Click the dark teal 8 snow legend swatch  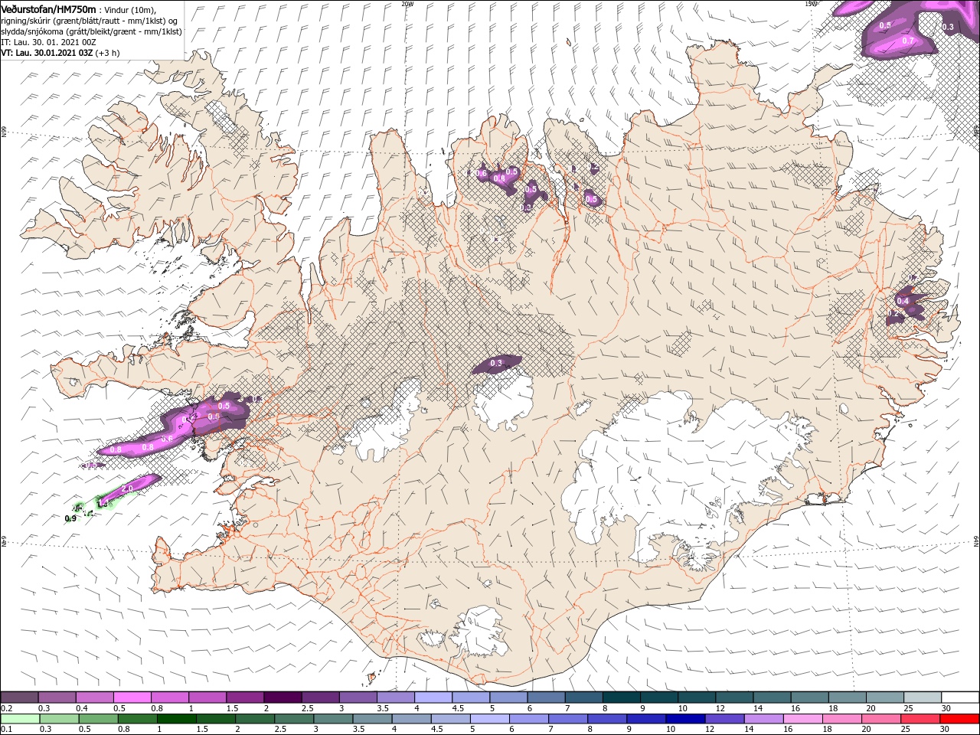point(621,697)
